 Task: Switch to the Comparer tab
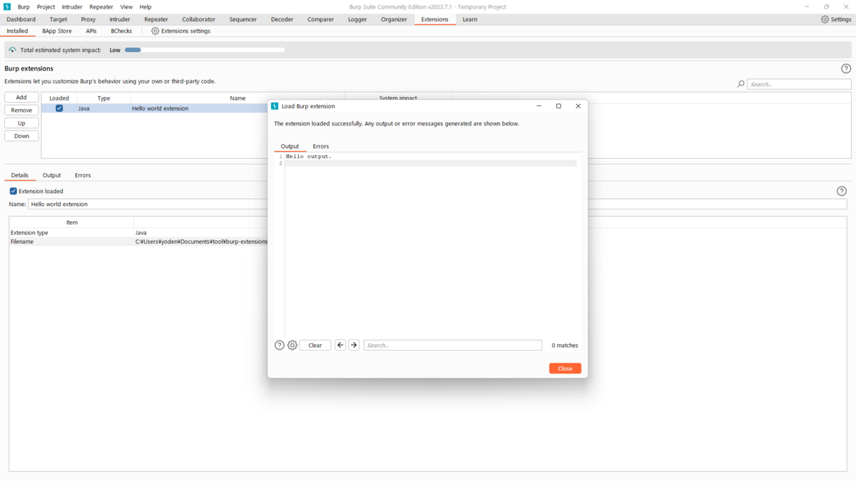(321, 19)
